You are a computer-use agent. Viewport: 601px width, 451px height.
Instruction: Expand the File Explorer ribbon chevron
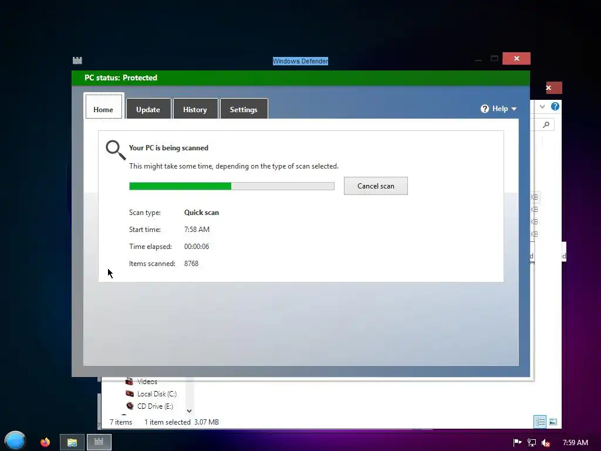tap(542, 107)
